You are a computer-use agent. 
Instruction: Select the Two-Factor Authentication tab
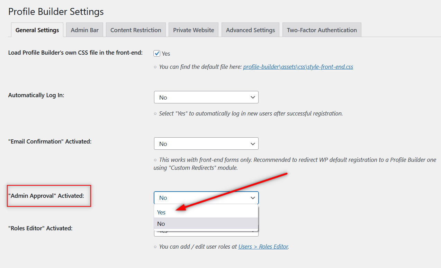[x=322, y=30]
